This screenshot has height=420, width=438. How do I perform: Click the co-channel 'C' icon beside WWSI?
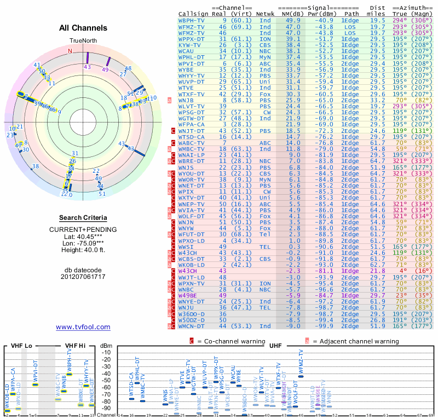[173, 247]
